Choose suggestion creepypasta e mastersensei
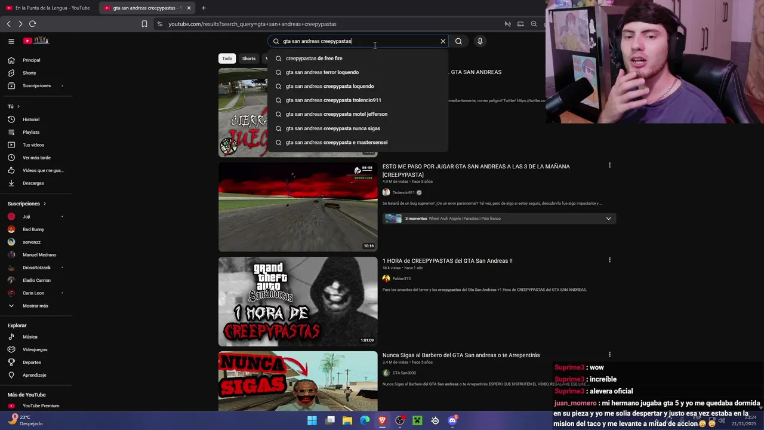Screen dimensions: 764x430 tap(358, 142)
